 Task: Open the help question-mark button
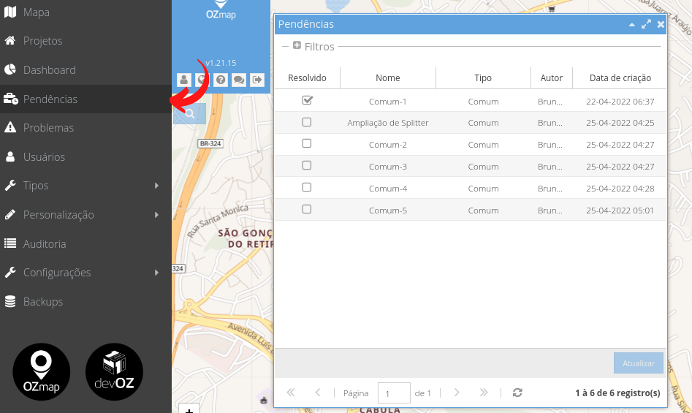point(221,80)
